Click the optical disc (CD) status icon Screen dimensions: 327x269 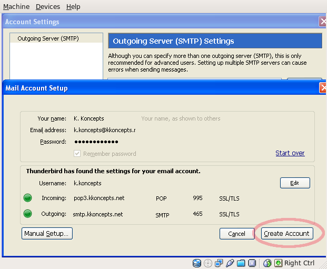pos(207,263)
